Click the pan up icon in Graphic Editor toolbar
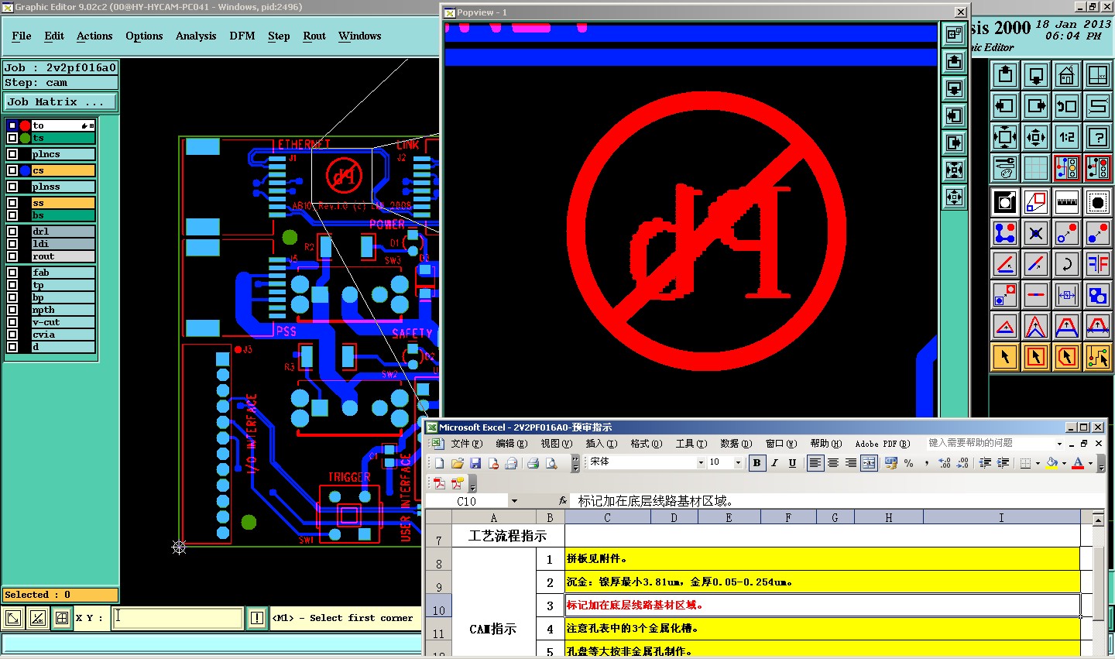Screen dimensions: 1115x659 1005,75
